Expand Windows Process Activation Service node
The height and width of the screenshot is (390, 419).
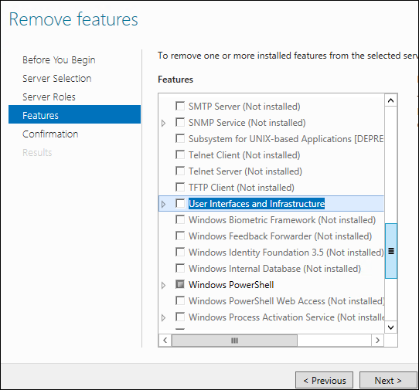tap(164, 317)
